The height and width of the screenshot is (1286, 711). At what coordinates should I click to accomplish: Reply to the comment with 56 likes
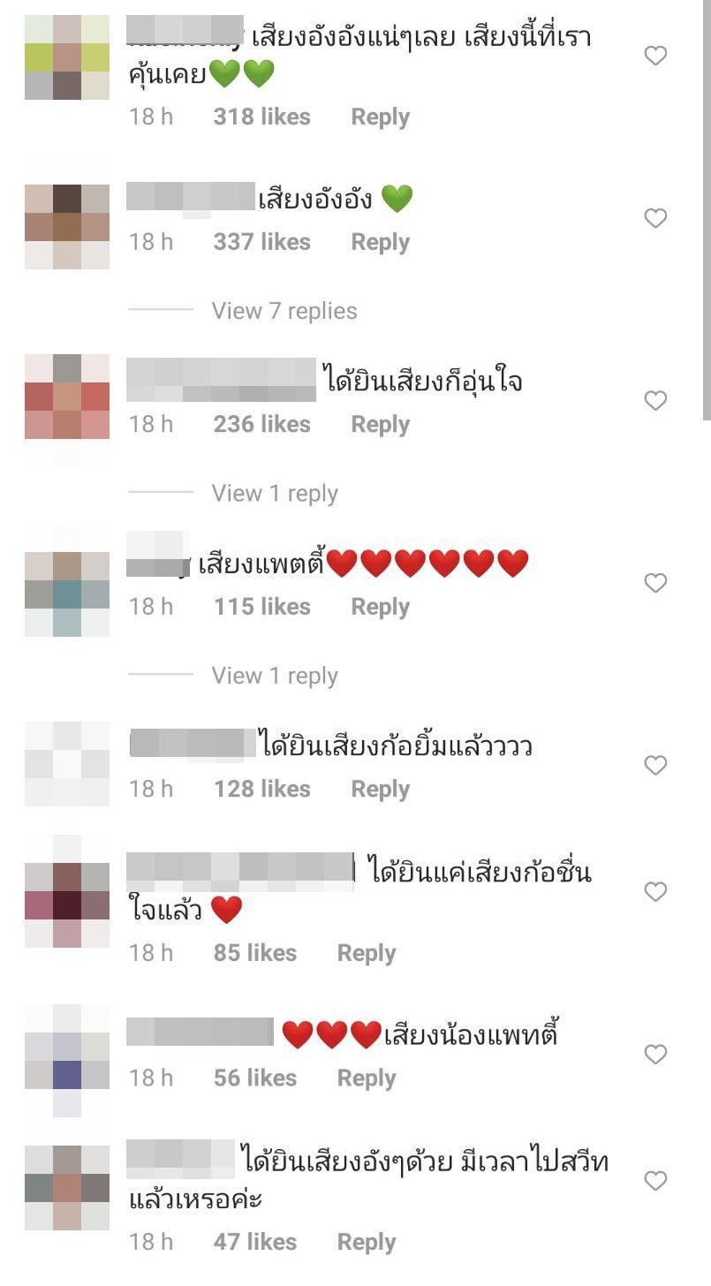(x=366, y=1078)
